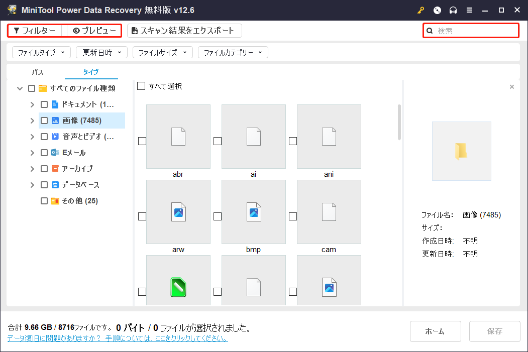Click the ホーム button
This screenshot has height=352, width=528.
435,331
